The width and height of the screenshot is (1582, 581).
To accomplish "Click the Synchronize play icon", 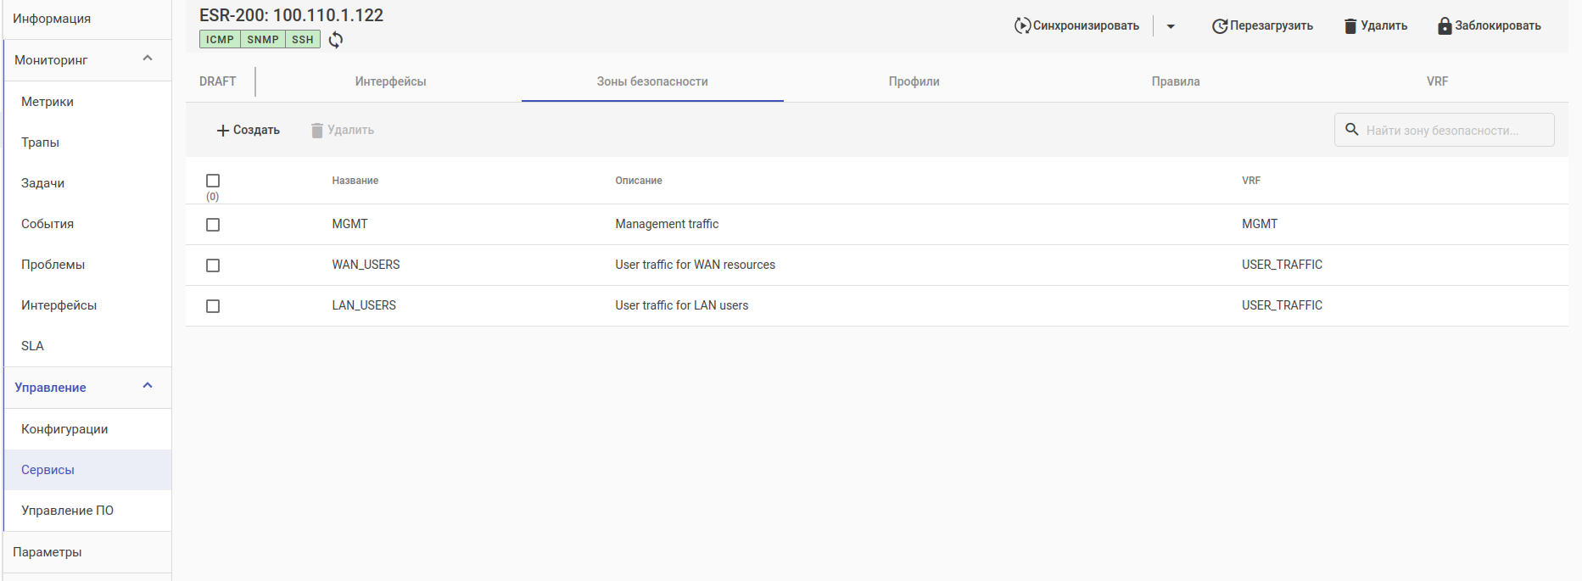I will (1022, 26).
